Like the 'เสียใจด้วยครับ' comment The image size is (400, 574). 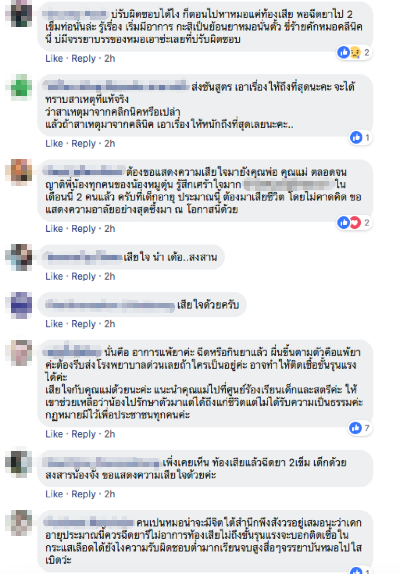tap(54, 324)
